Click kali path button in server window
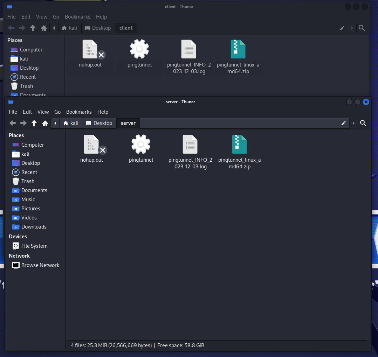378x357 pixels. coord(71,123)
